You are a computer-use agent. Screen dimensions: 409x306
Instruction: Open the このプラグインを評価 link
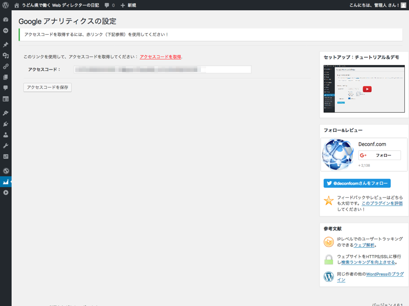(x=382, y=203)
